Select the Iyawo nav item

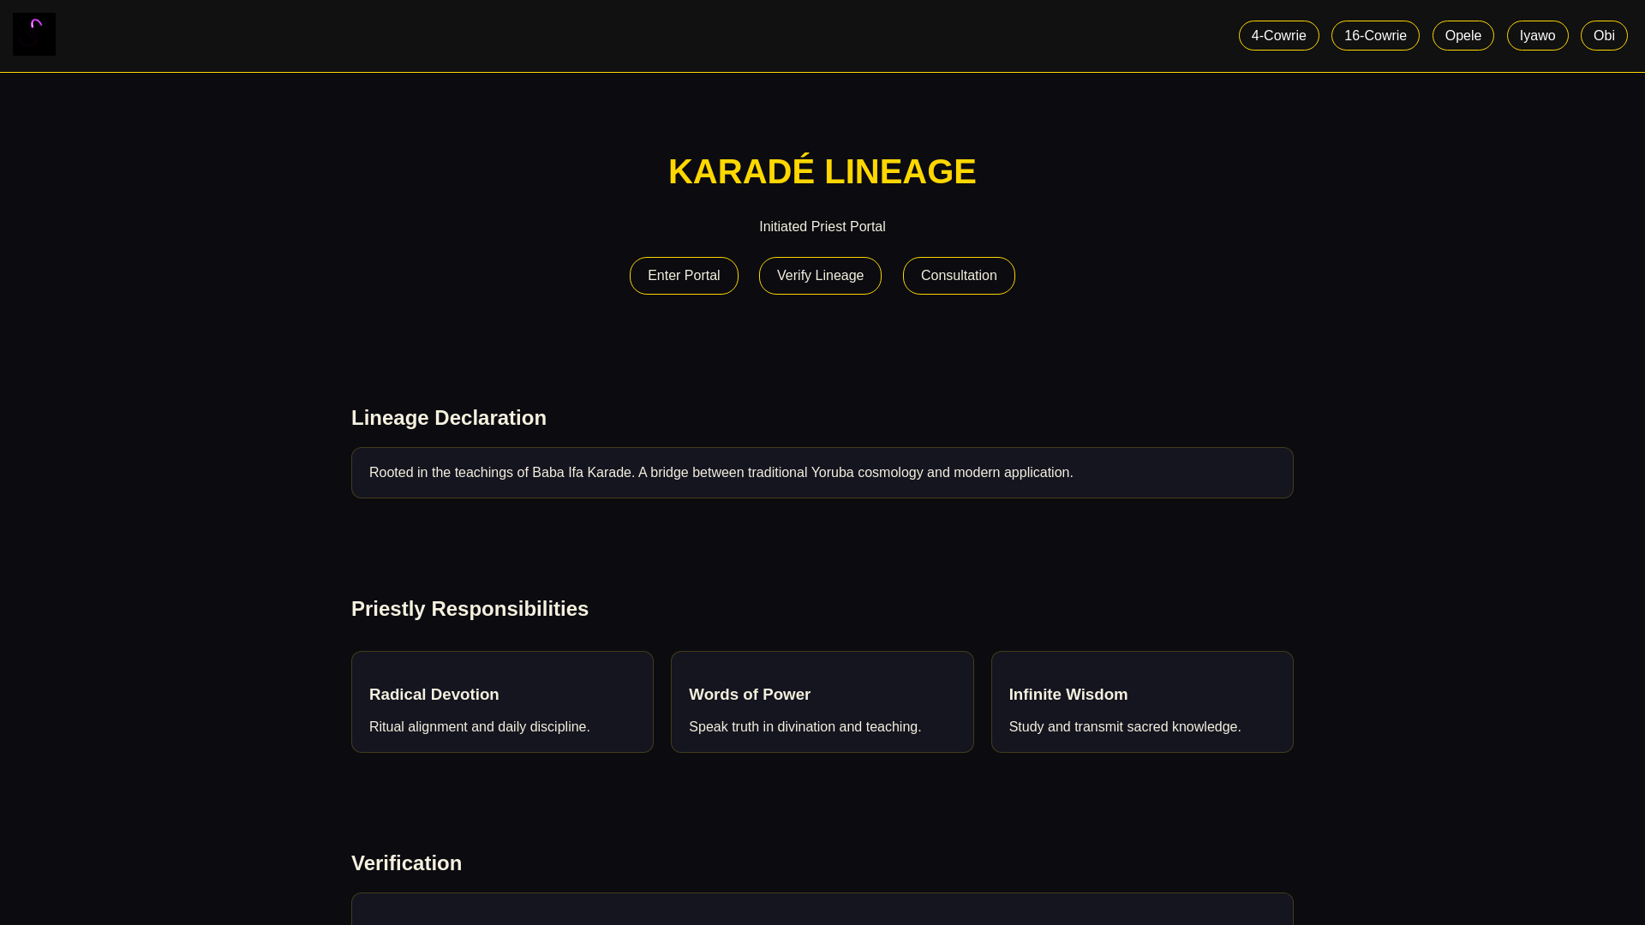pos(1537,35)
